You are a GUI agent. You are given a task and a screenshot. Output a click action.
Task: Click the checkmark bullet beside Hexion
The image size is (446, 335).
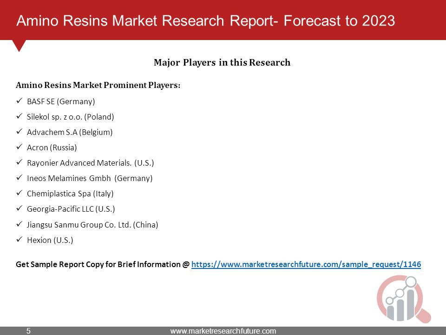tap(20, 239)
